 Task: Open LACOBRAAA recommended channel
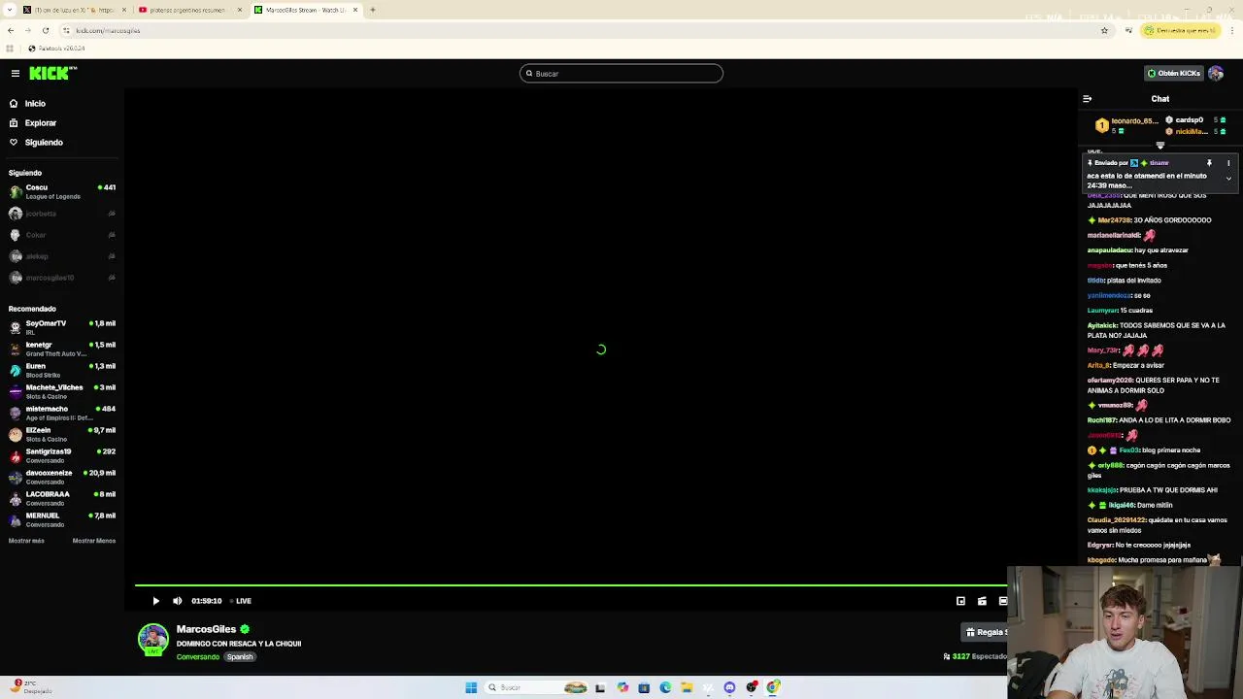62,498
